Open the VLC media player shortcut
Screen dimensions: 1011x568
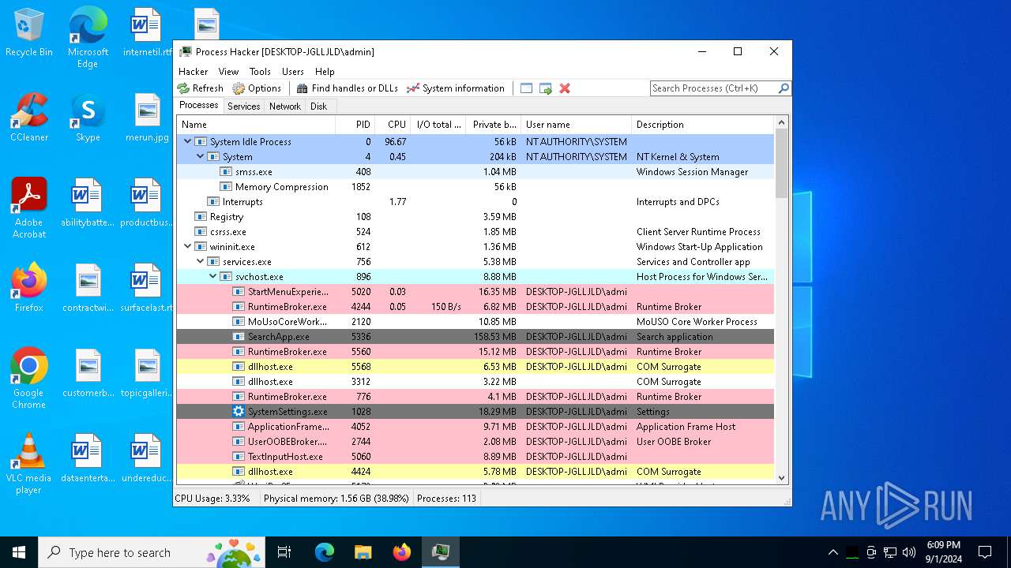click(29, 463)
